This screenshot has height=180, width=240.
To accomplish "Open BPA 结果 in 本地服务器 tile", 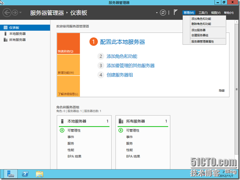I will click(x=75, y=156).
